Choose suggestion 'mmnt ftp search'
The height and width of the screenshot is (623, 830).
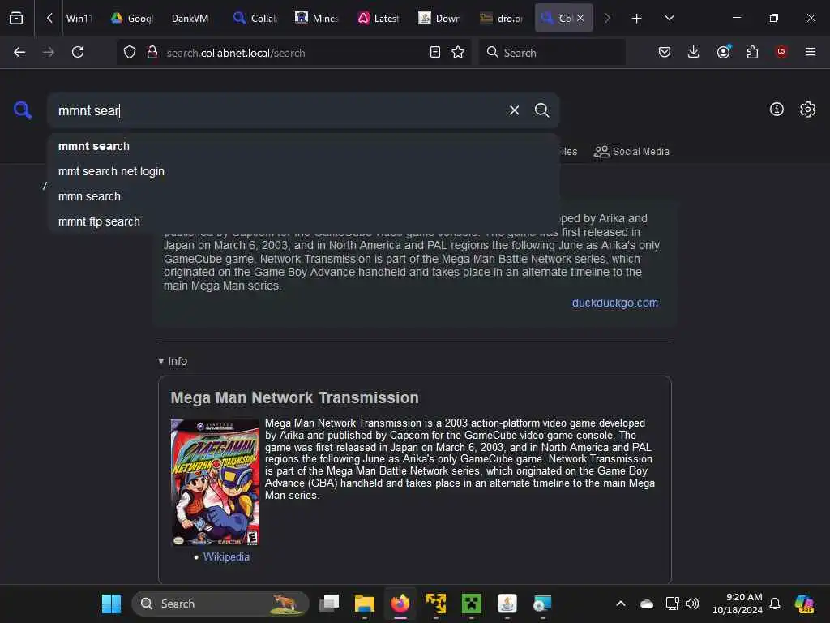click(x=303, y=221)
